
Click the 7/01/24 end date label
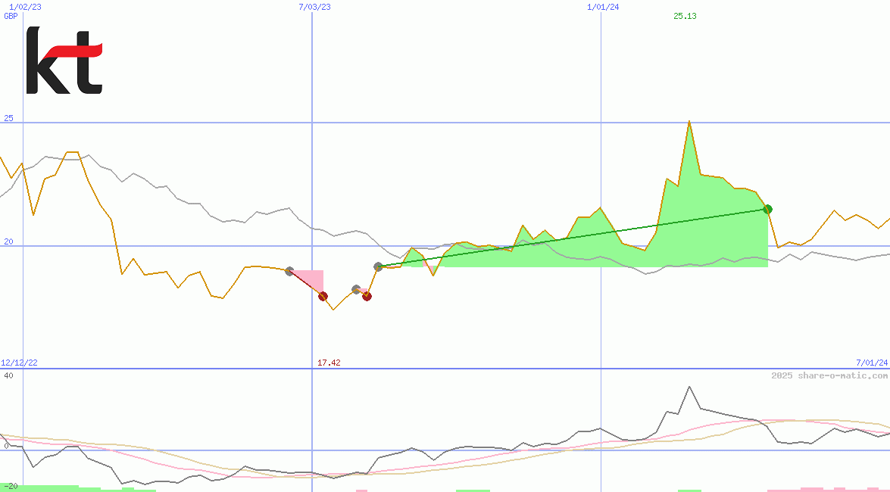pyautogui.click(x=872, y=363)
